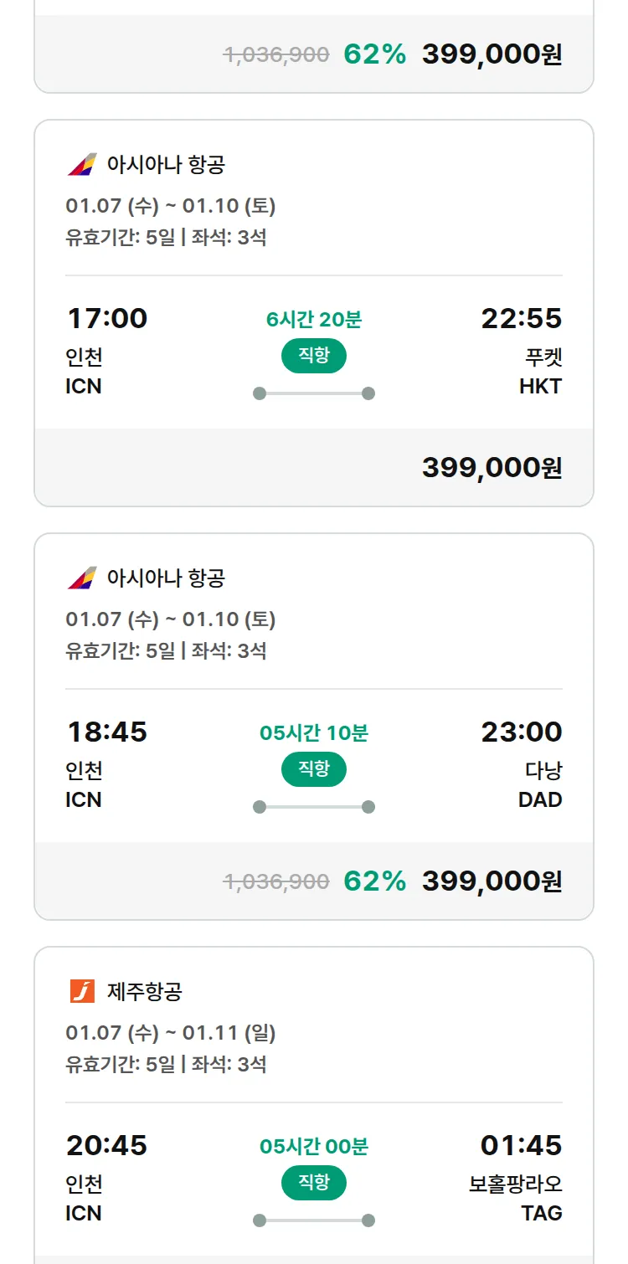Image resolution: width=628 pixels, height=1264 pixels.
Task: Click the 62% discount on the Da Nang card
Action: (374, 881)
